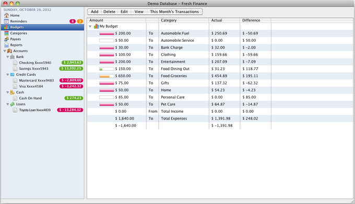
Task: Click the Edit button
Action: point(124,12)
